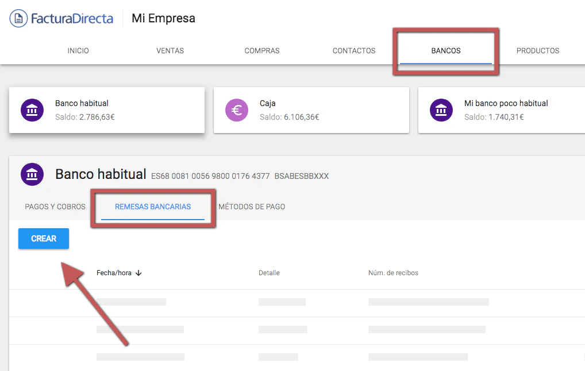Click the bank icon beside Banco habitual heading

(32, 174)
